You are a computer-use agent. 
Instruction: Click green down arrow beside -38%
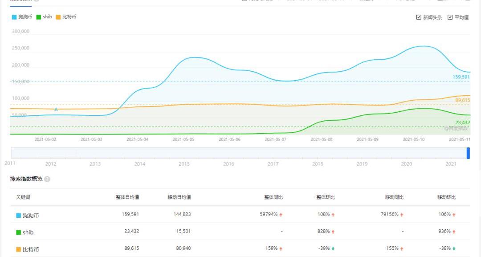click(x=454, y=249)
